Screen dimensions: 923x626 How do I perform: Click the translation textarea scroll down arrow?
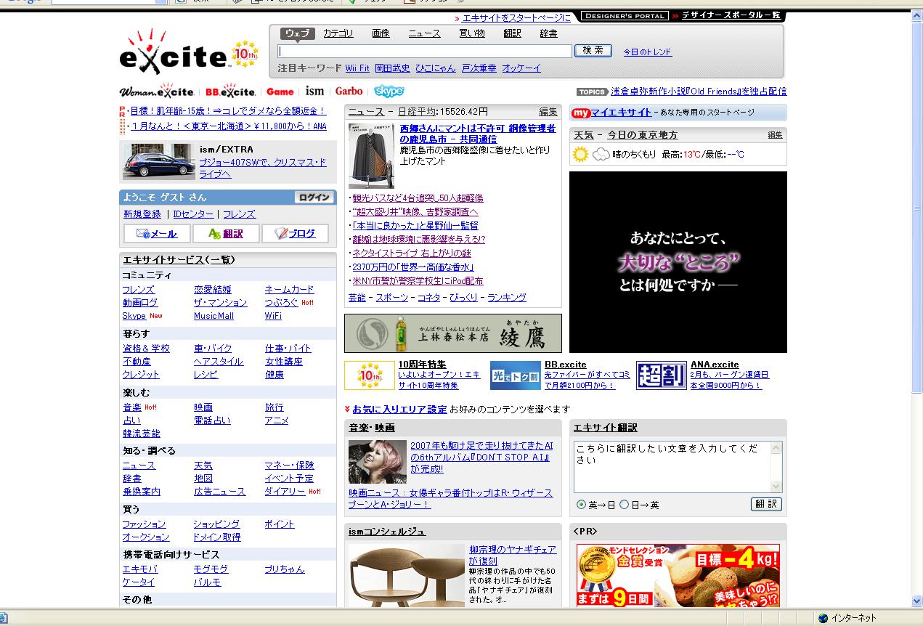[x=776, y=487]
